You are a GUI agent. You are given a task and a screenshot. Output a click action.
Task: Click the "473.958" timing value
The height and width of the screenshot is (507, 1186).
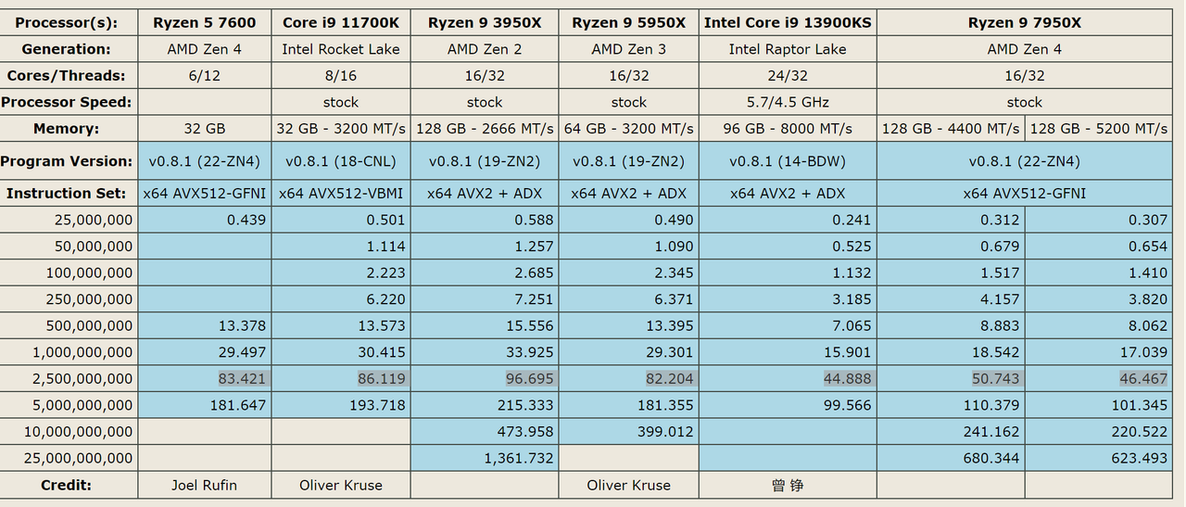coord(525,431)
